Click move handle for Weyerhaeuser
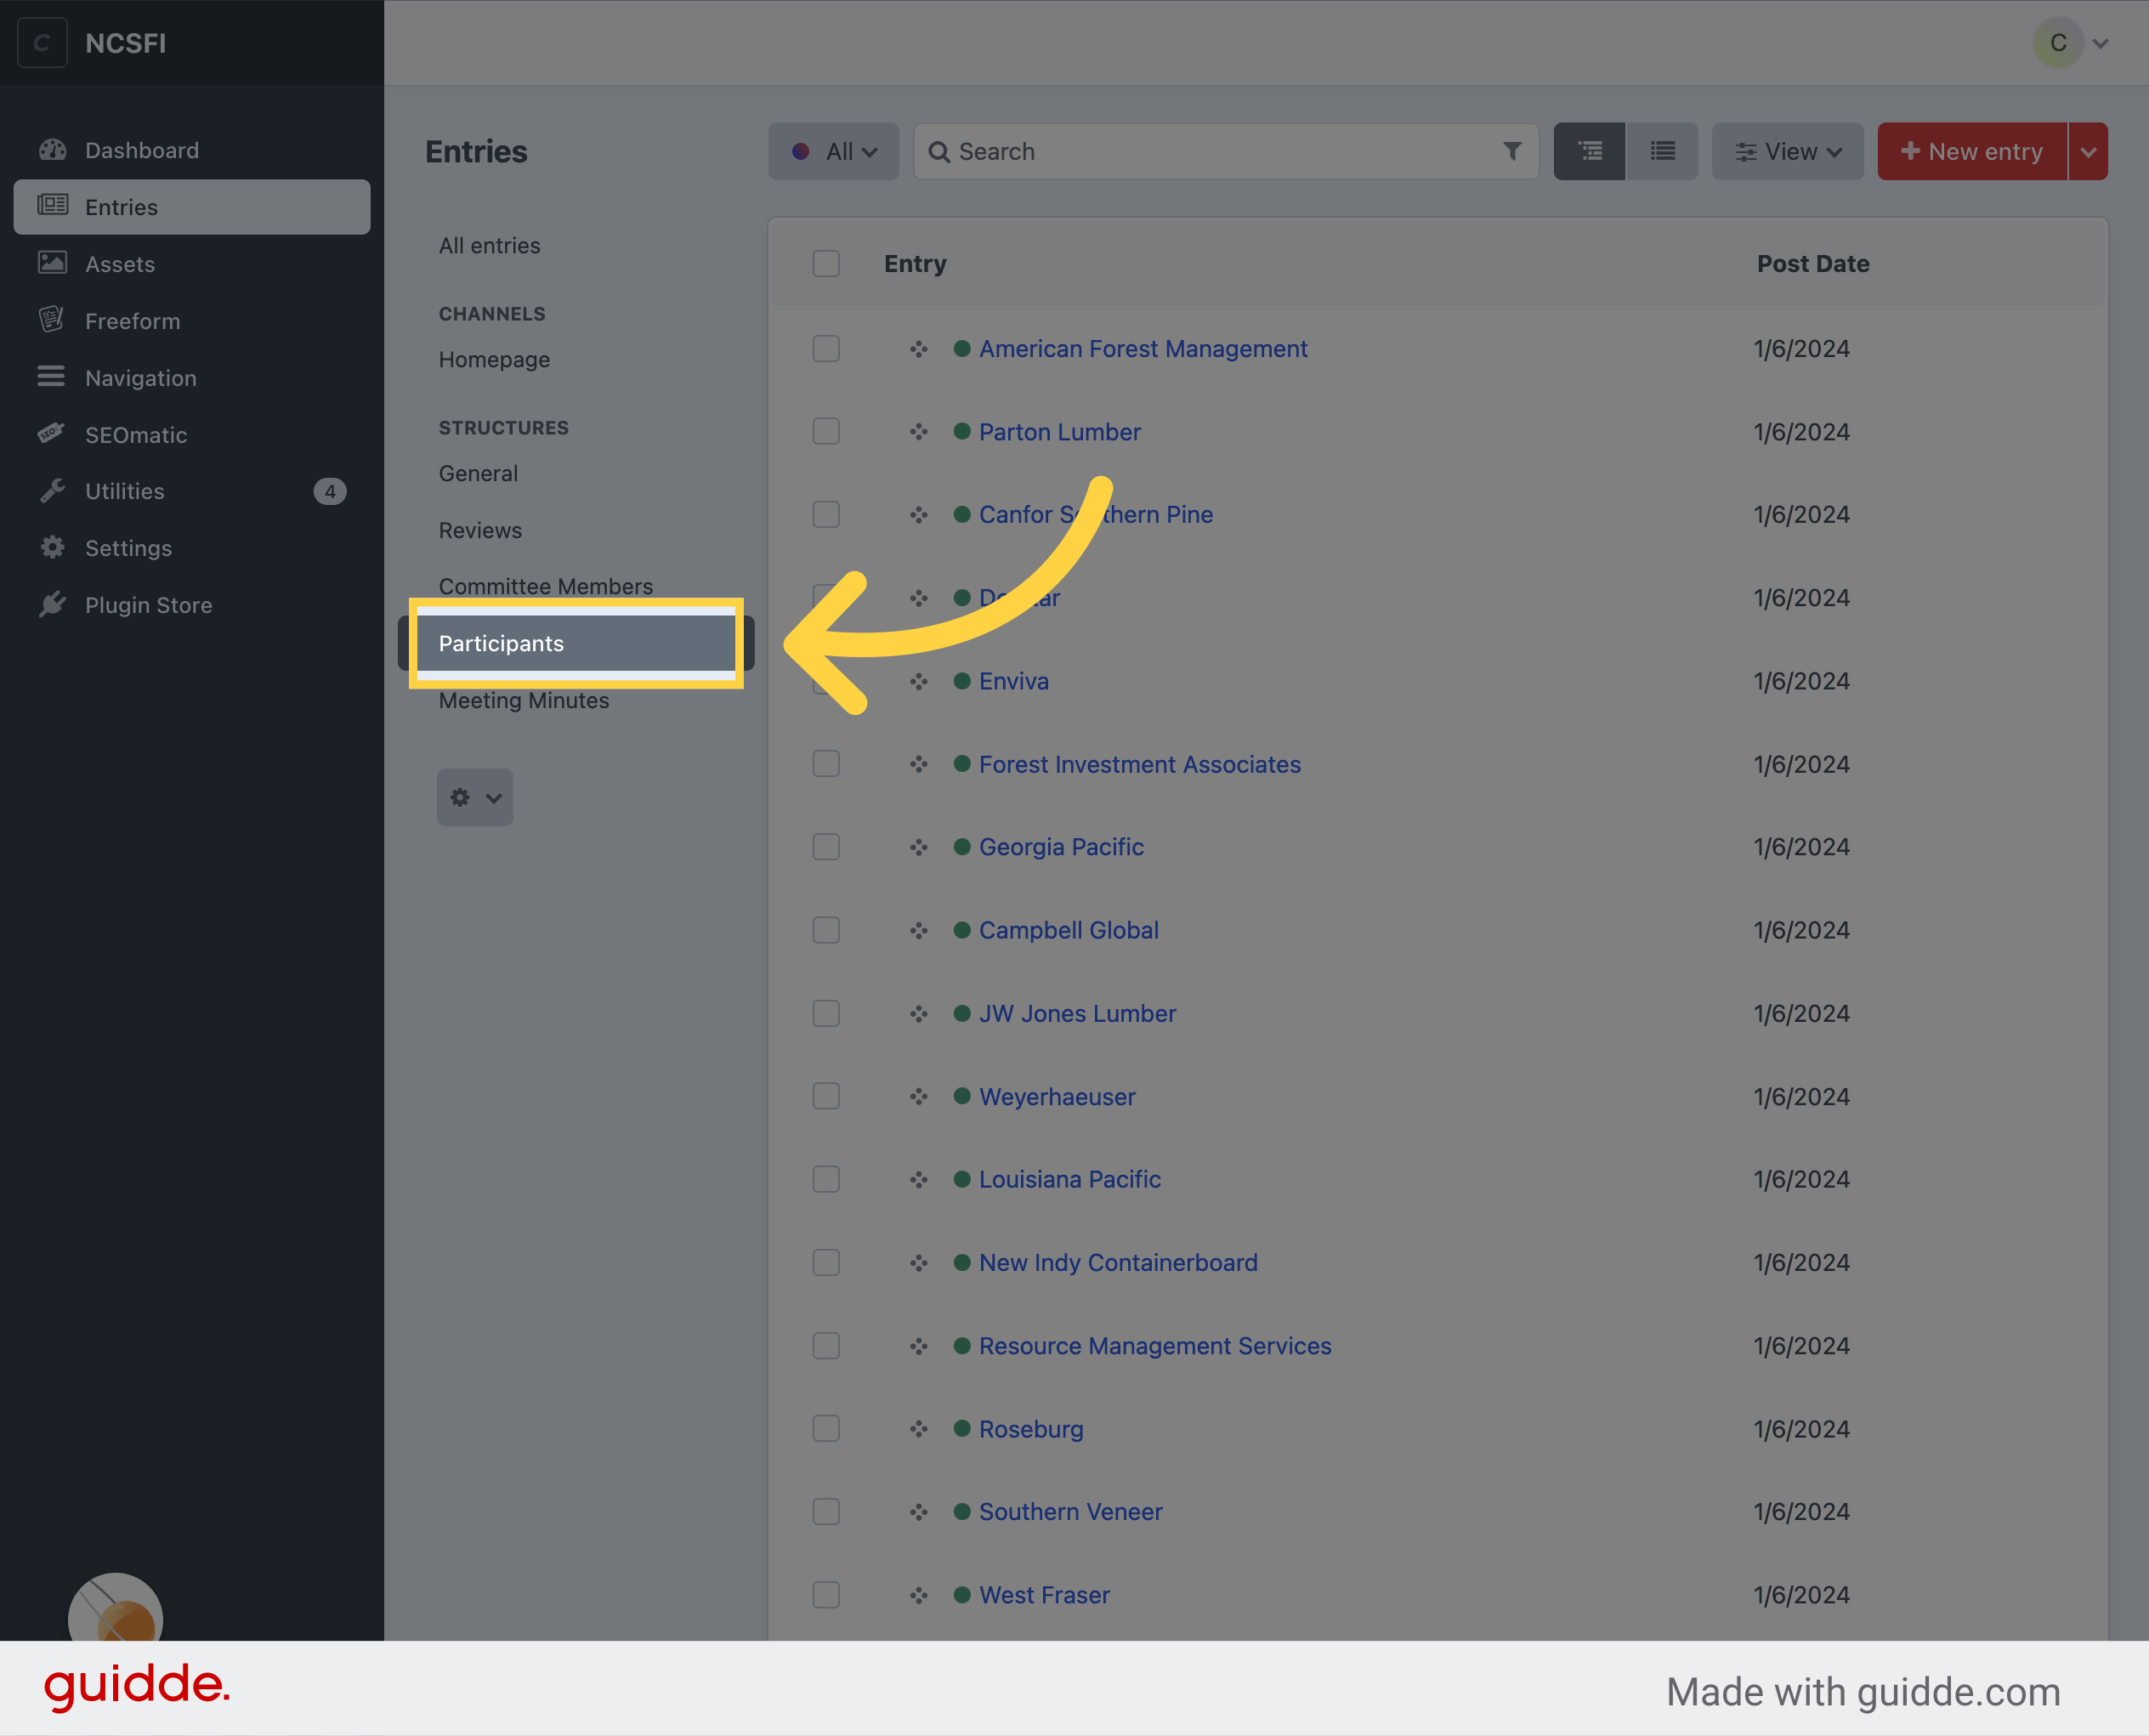This screenshot has width=2149, height=1736. click(919, 1096)
